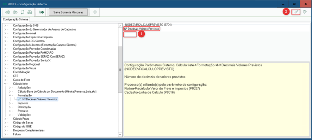Collapse the Formatação node chevron
This screenshot has height=140, width=312.
click(10, 95)
